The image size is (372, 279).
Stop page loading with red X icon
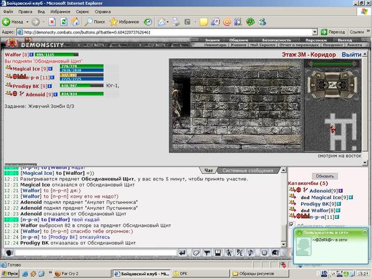point(52,22)
